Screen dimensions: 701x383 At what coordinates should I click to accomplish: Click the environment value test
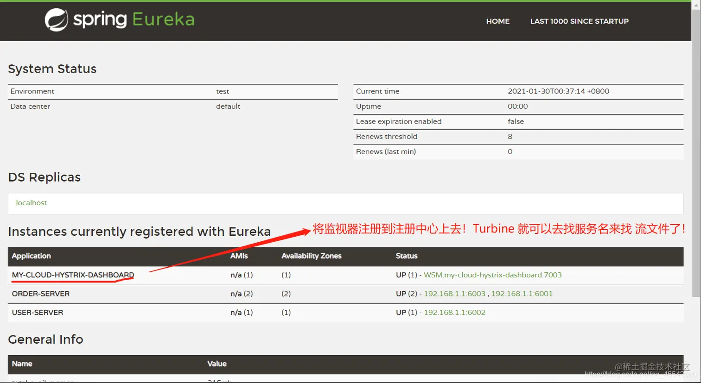(x=223, y=91)
